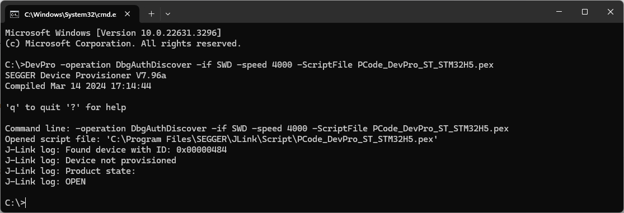The image size is (624, 213).
Task: Click the J-Link log: OPEN line
Action: [x=45, y=182]
